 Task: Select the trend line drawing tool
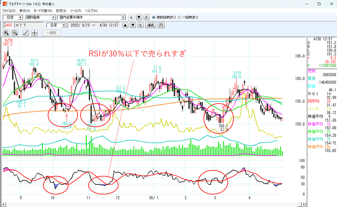[26, 33]
